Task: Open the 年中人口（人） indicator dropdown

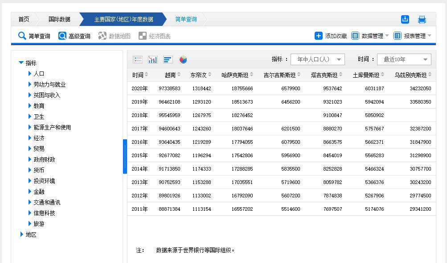Action: pyautogui.click(x=316, y=58)
